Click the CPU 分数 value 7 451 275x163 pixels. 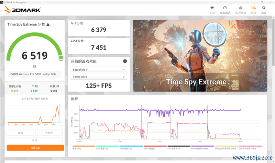tap(99, 48)
